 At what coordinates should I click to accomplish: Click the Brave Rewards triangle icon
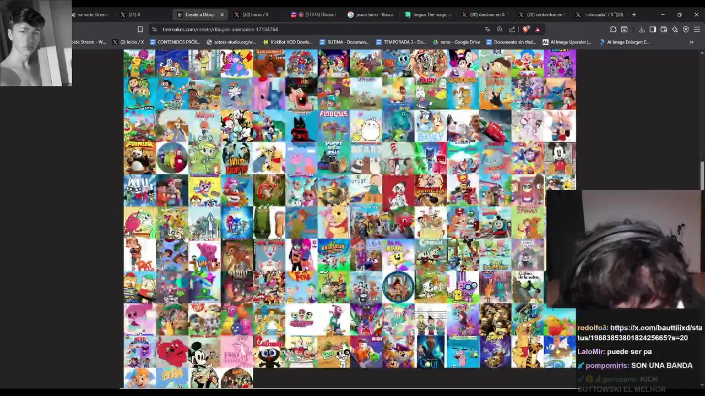tap(538, 29)
